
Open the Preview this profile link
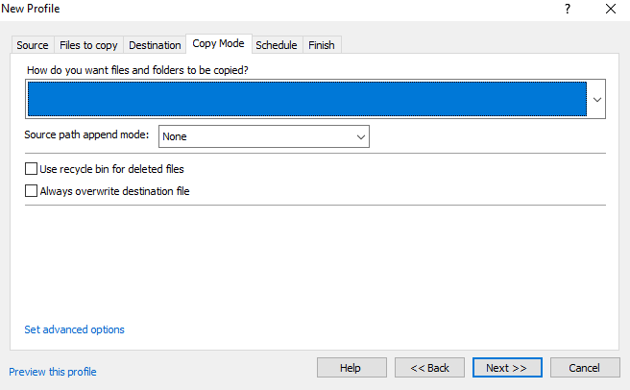coord(53,372)
